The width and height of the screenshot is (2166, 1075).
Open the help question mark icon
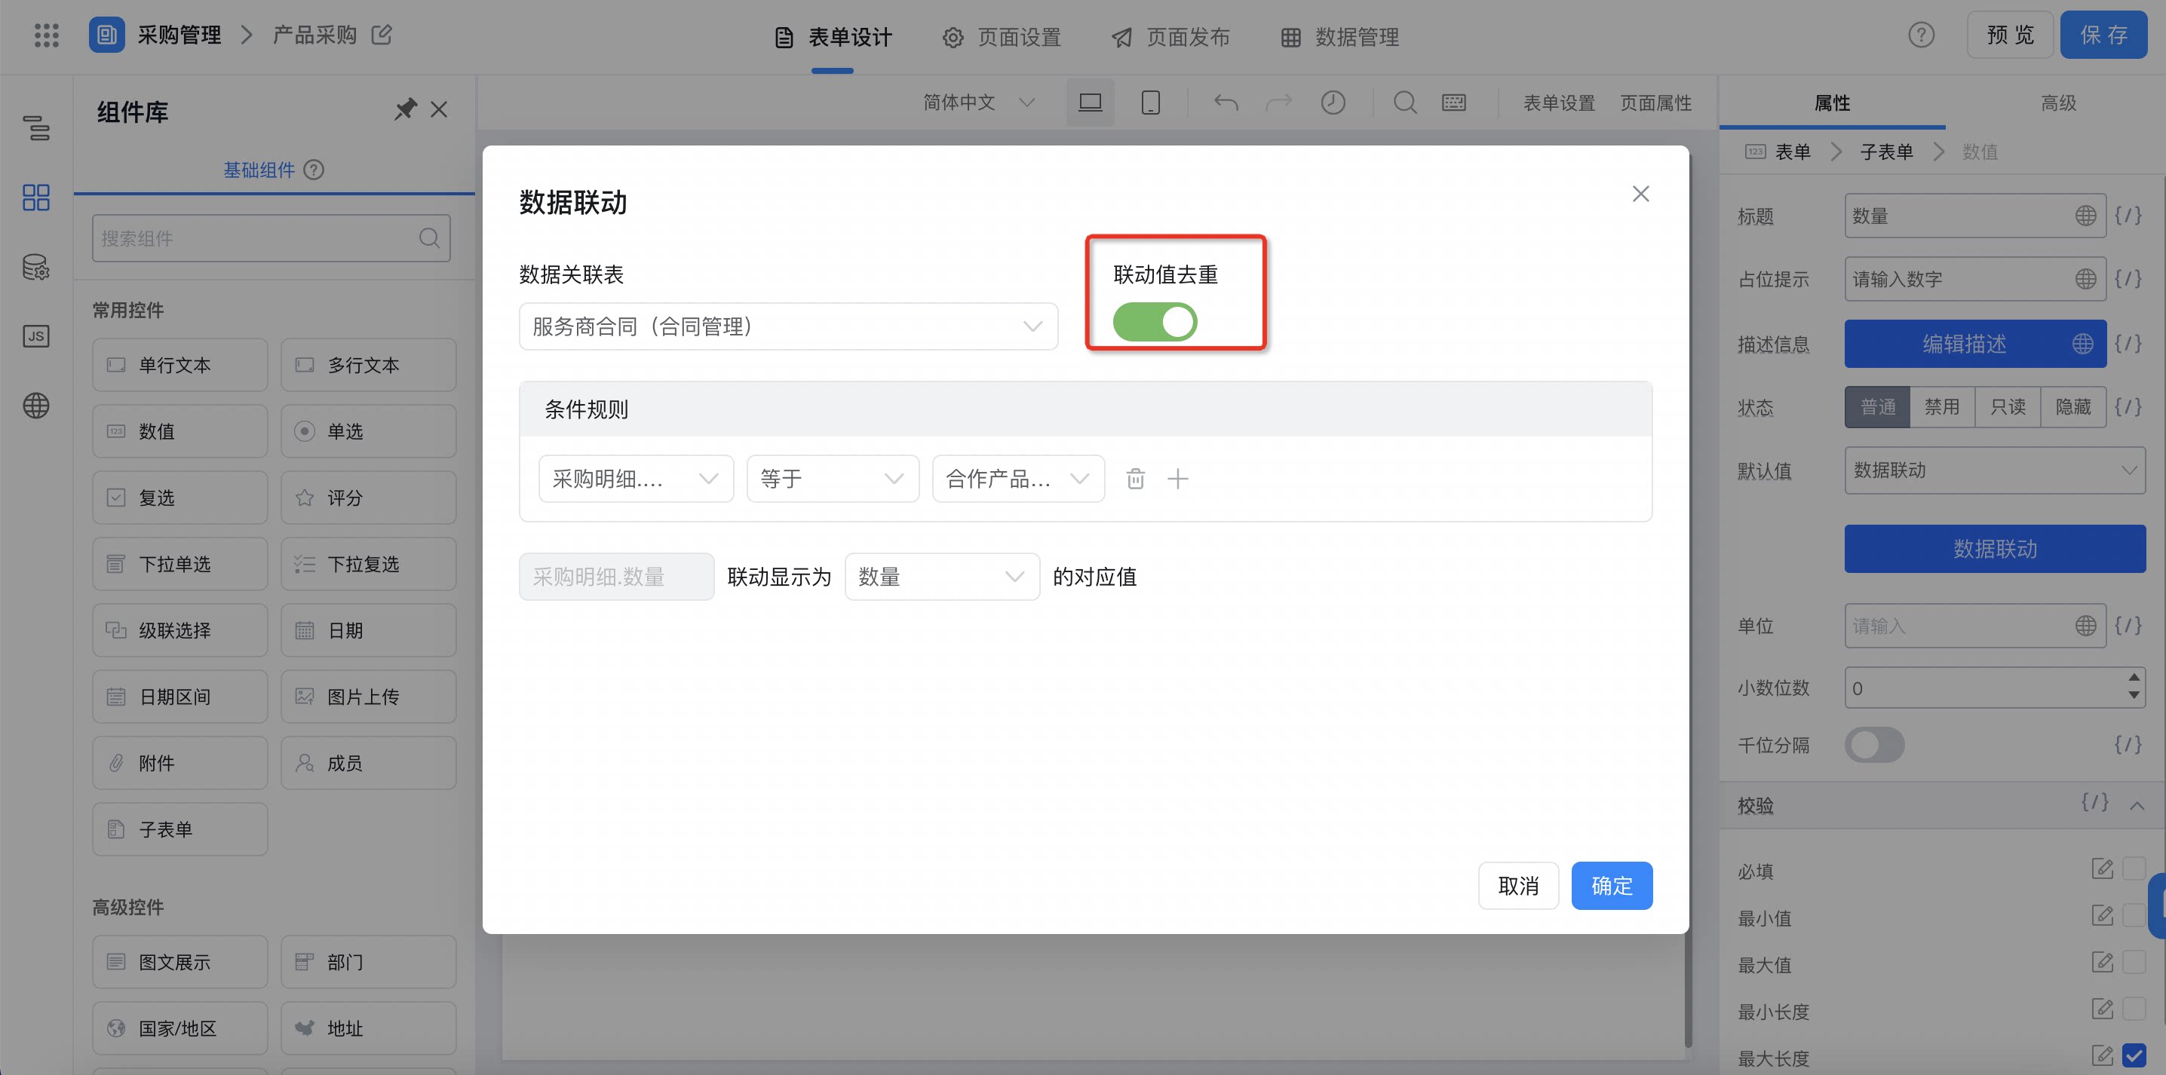[1922, 35]
